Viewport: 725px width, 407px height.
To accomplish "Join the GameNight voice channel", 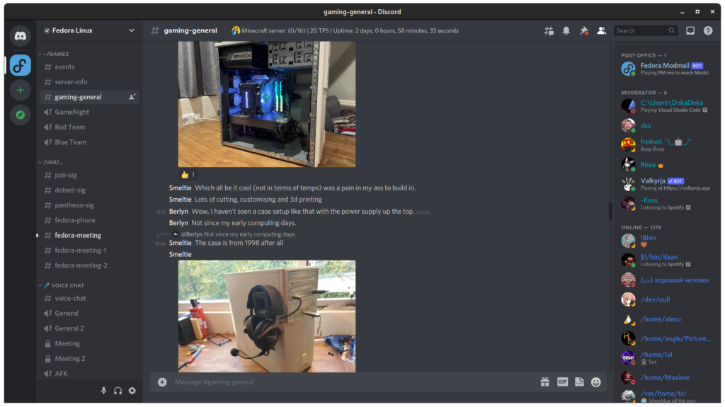I will [x=88, y=112].
